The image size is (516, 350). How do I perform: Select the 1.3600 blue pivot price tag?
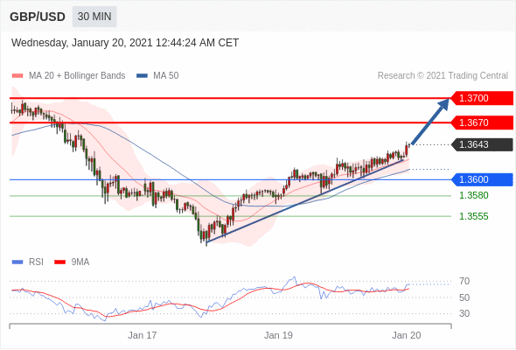pos(481,179)
